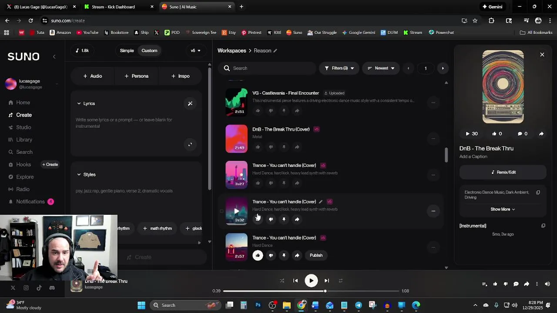This screenshot has height=313, width=557.
Task: Play the current track in the player bar
Action: [x=311, y=281]
